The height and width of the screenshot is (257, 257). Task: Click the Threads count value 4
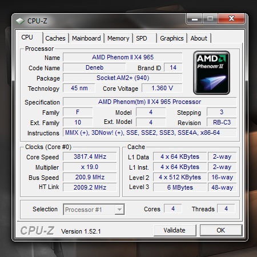pyautogui.click(x=226, y=208)
